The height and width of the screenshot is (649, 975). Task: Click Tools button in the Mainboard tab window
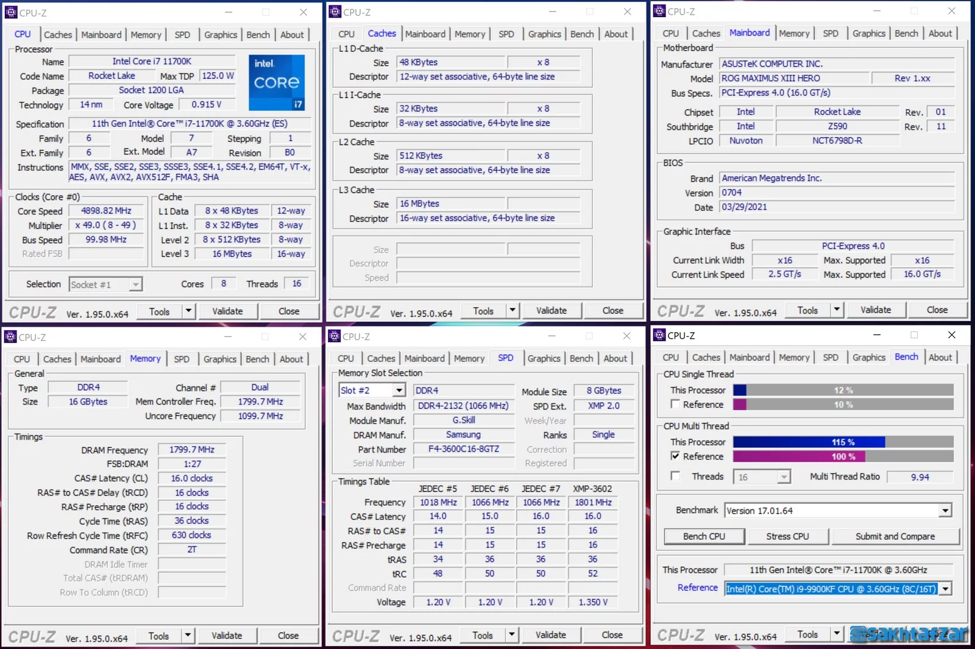point(807,310)
